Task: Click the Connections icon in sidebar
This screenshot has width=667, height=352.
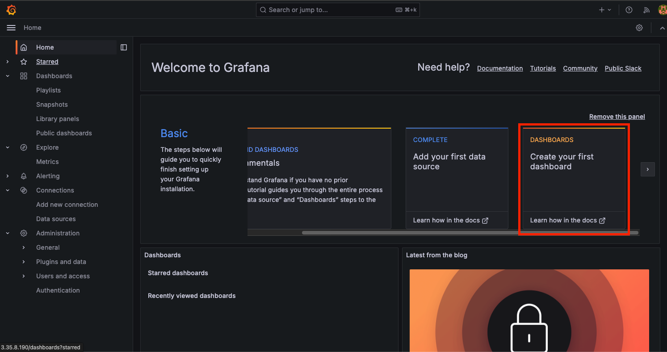Action: click(24, 190)
